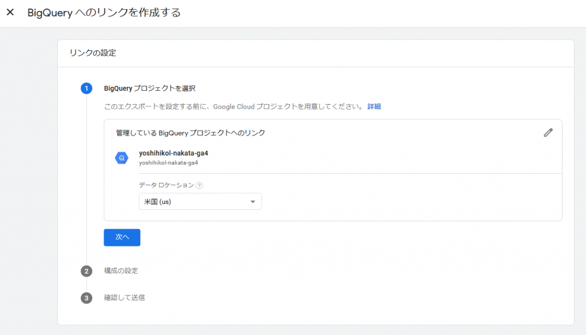Click the data location help question icon
586x335 pixels.
click(x=200, y=185)
